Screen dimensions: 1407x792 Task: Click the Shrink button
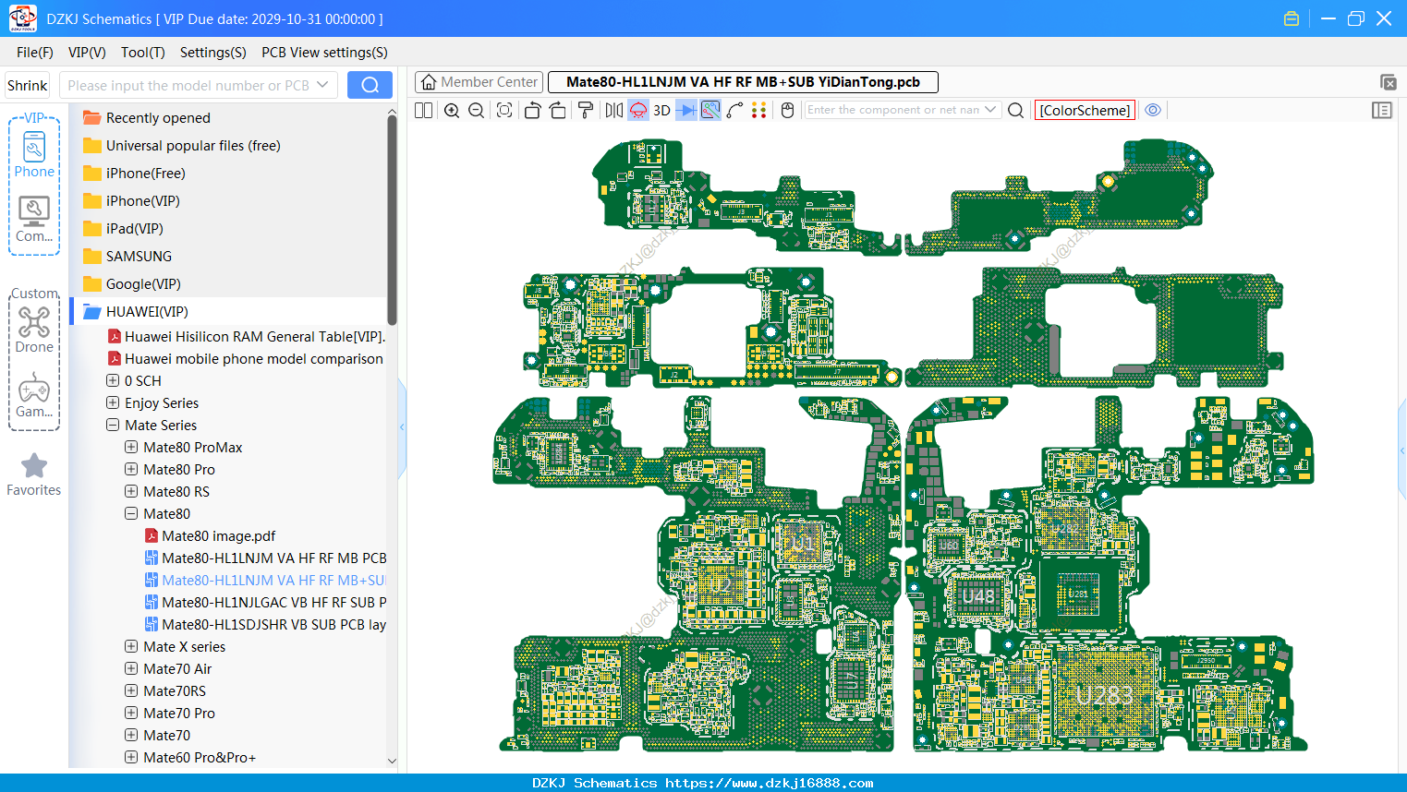click(x=28, y=86)
